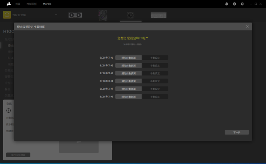Click the RGB 埠口 #1 label

tap(106, 58)
